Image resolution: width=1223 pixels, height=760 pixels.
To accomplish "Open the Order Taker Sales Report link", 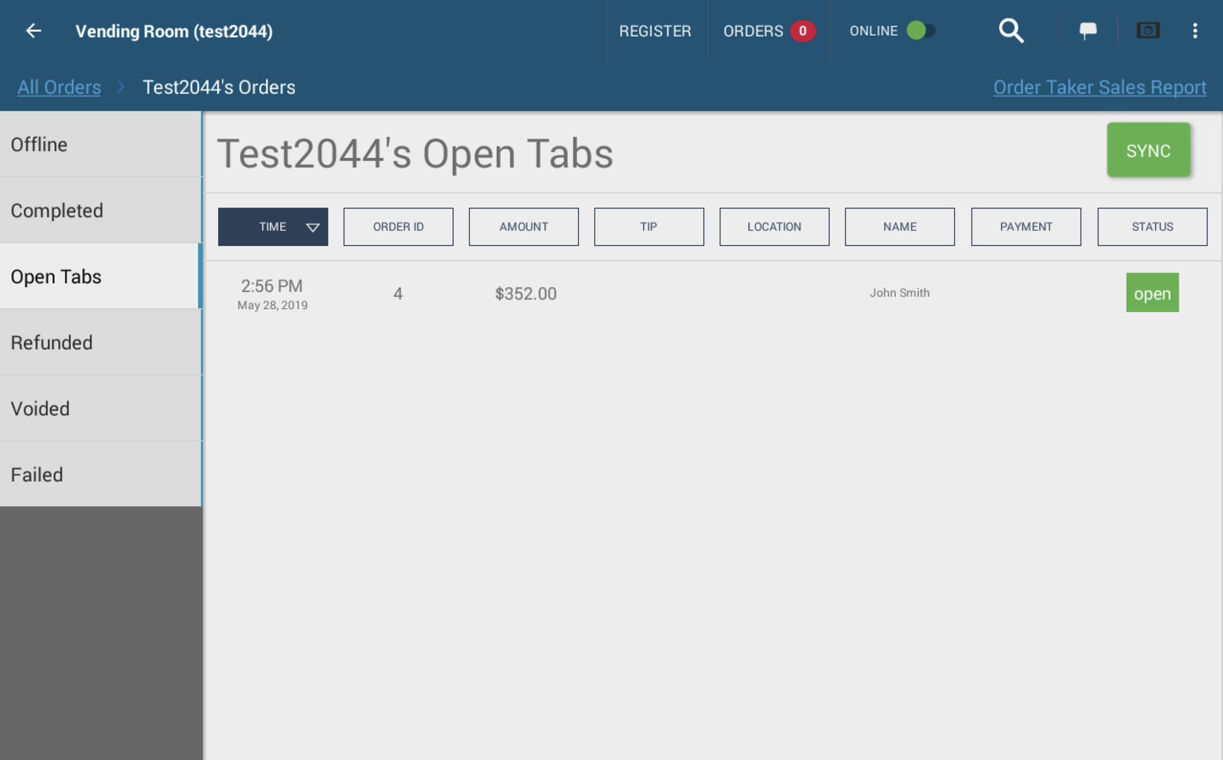I will click(x=1100, y=87).
